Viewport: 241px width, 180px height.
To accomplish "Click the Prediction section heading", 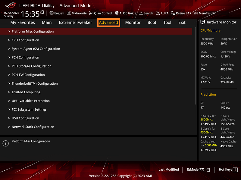I will (208, 94).
